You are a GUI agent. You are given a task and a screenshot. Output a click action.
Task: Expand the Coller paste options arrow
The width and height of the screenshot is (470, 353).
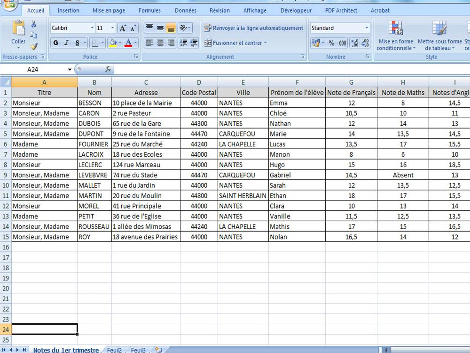click(x=19, y=48)
